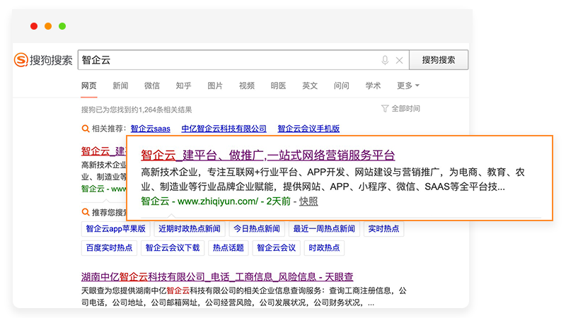The height and width of the screenshot is (318, 566).
Task: Open the 全部时间 time filter
Action: [x=405, y=109]
